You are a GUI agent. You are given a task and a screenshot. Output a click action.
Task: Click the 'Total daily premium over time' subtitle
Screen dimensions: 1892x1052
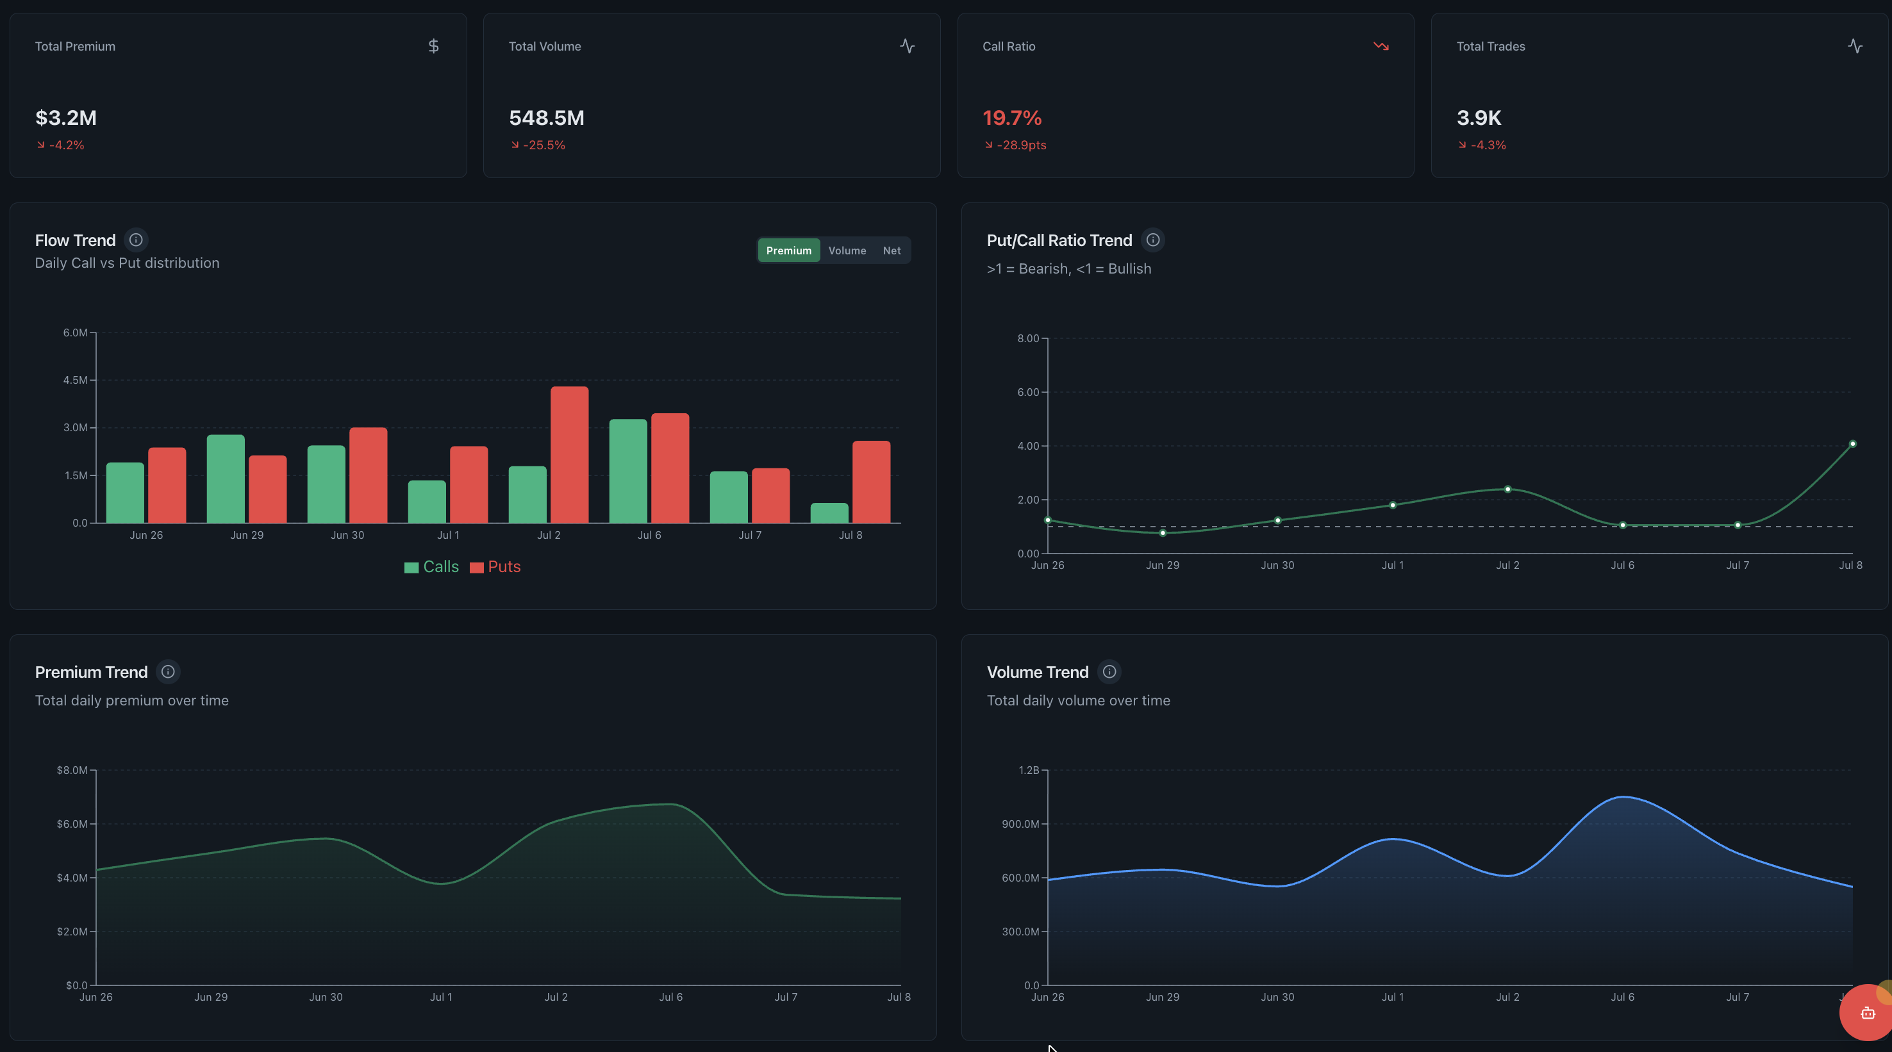coord(131,700)
